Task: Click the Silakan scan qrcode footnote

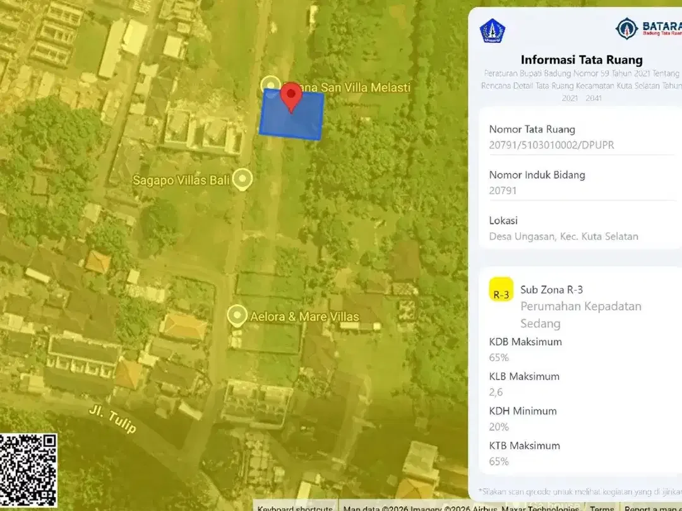Action: (x=580, y=491)
